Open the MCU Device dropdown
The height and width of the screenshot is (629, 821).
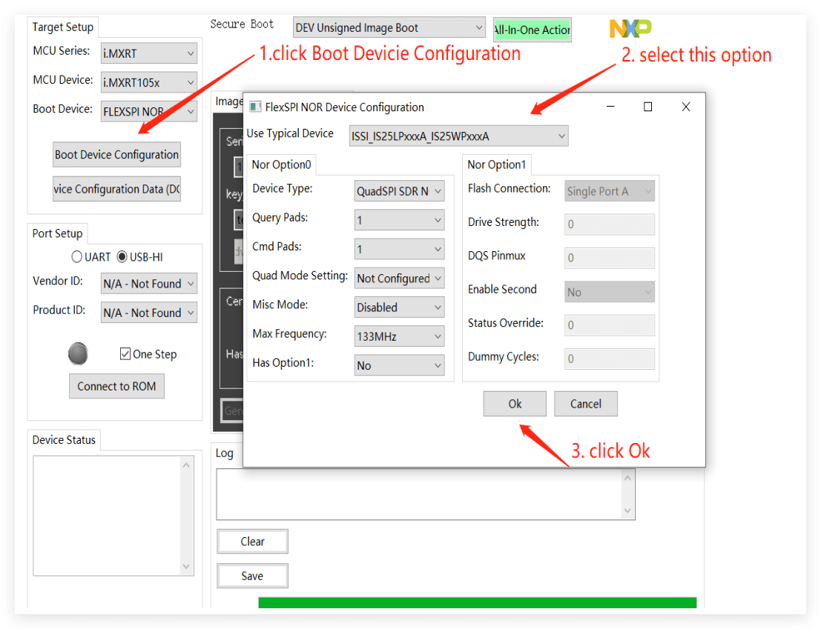[149, 82]
